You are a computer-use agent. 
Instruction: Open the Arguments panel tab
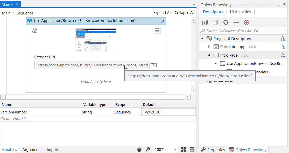point(32,150)
